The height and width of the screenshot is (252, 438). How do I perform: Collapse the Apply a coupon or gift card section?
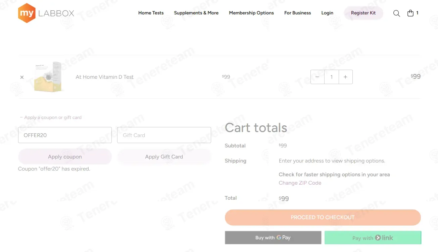(x=51, y=118)
